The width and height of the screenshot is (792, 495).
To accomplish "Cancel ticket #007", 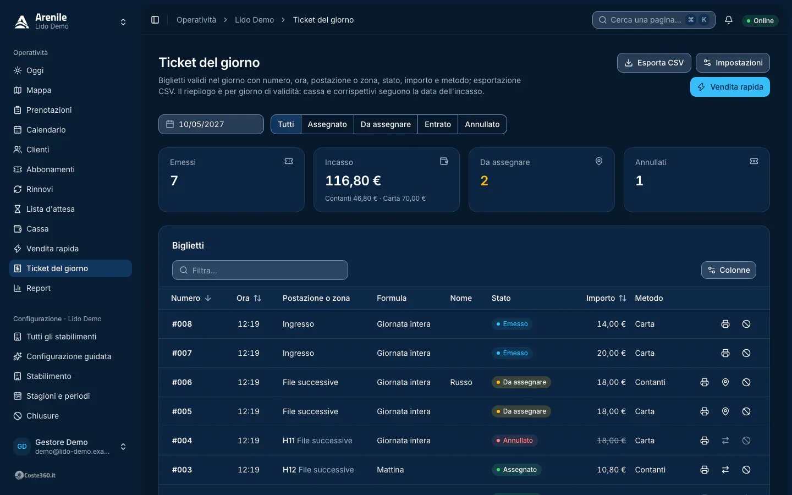I will [746, 353].
